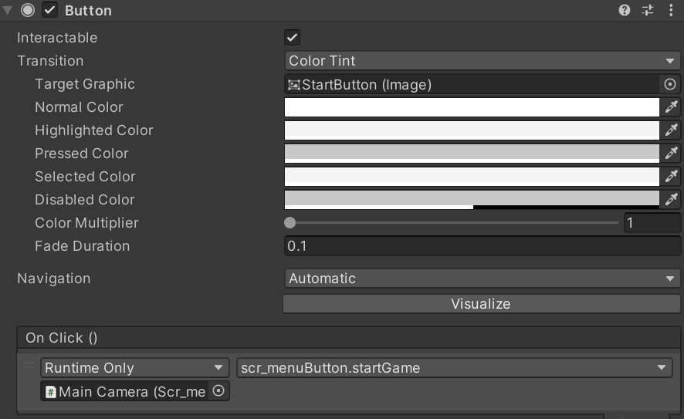Click the Disabled Color eyedropper

click(x=671, y=200)
